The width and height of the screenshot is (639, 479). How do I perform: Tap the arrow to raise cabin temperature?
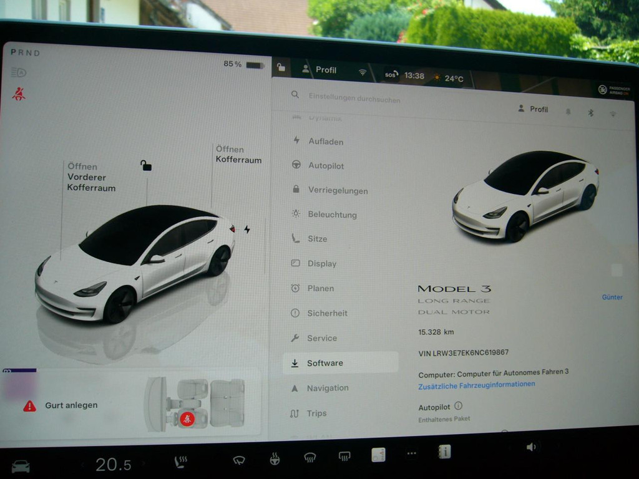coord(145,463)
